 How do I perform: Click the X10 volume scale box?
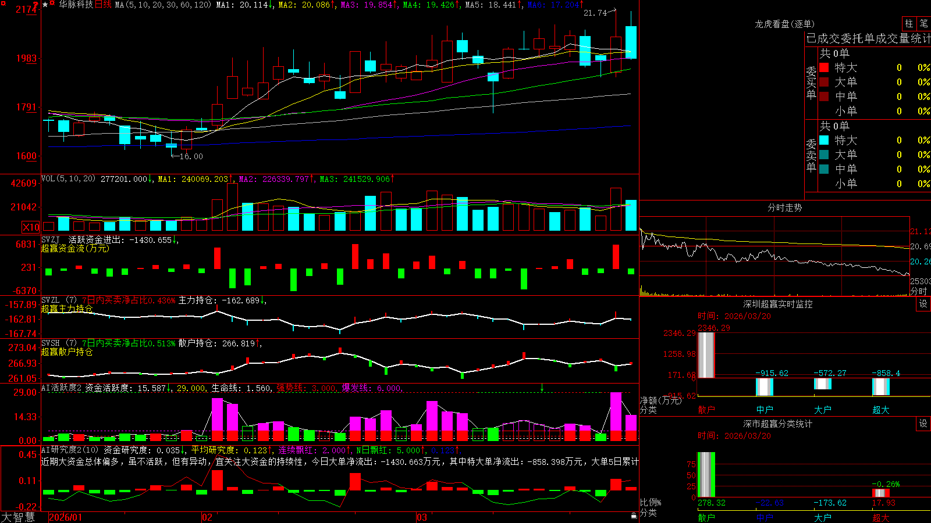click(x=31, y=227)
